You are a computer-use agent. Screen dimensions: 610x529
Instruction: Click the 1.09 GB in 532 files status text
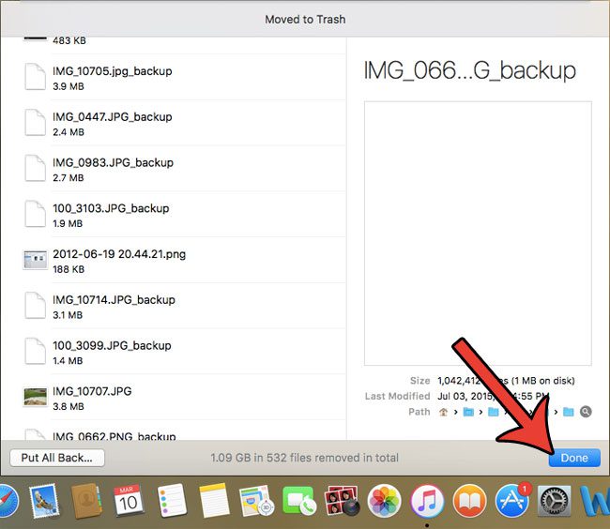(x=305, y=458)
